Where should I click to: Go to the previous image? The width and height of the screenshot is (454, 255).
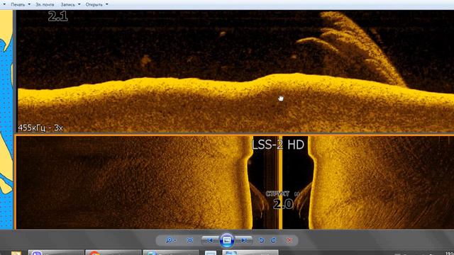tap(210, 240)
